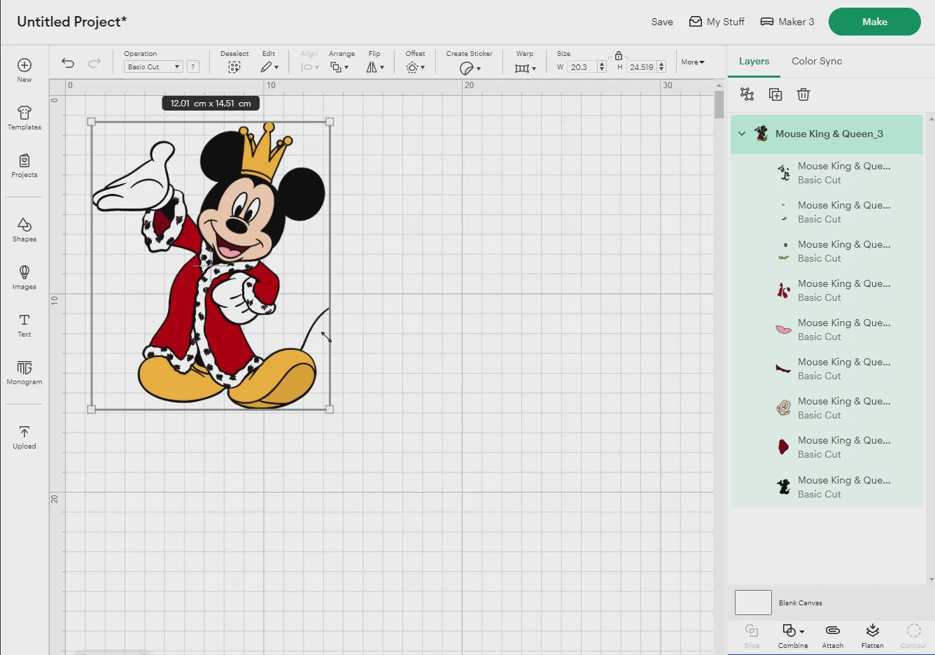Viewport: 935px width, 655px height.
Task: Click the Save button
Action: tap(662, 22)
